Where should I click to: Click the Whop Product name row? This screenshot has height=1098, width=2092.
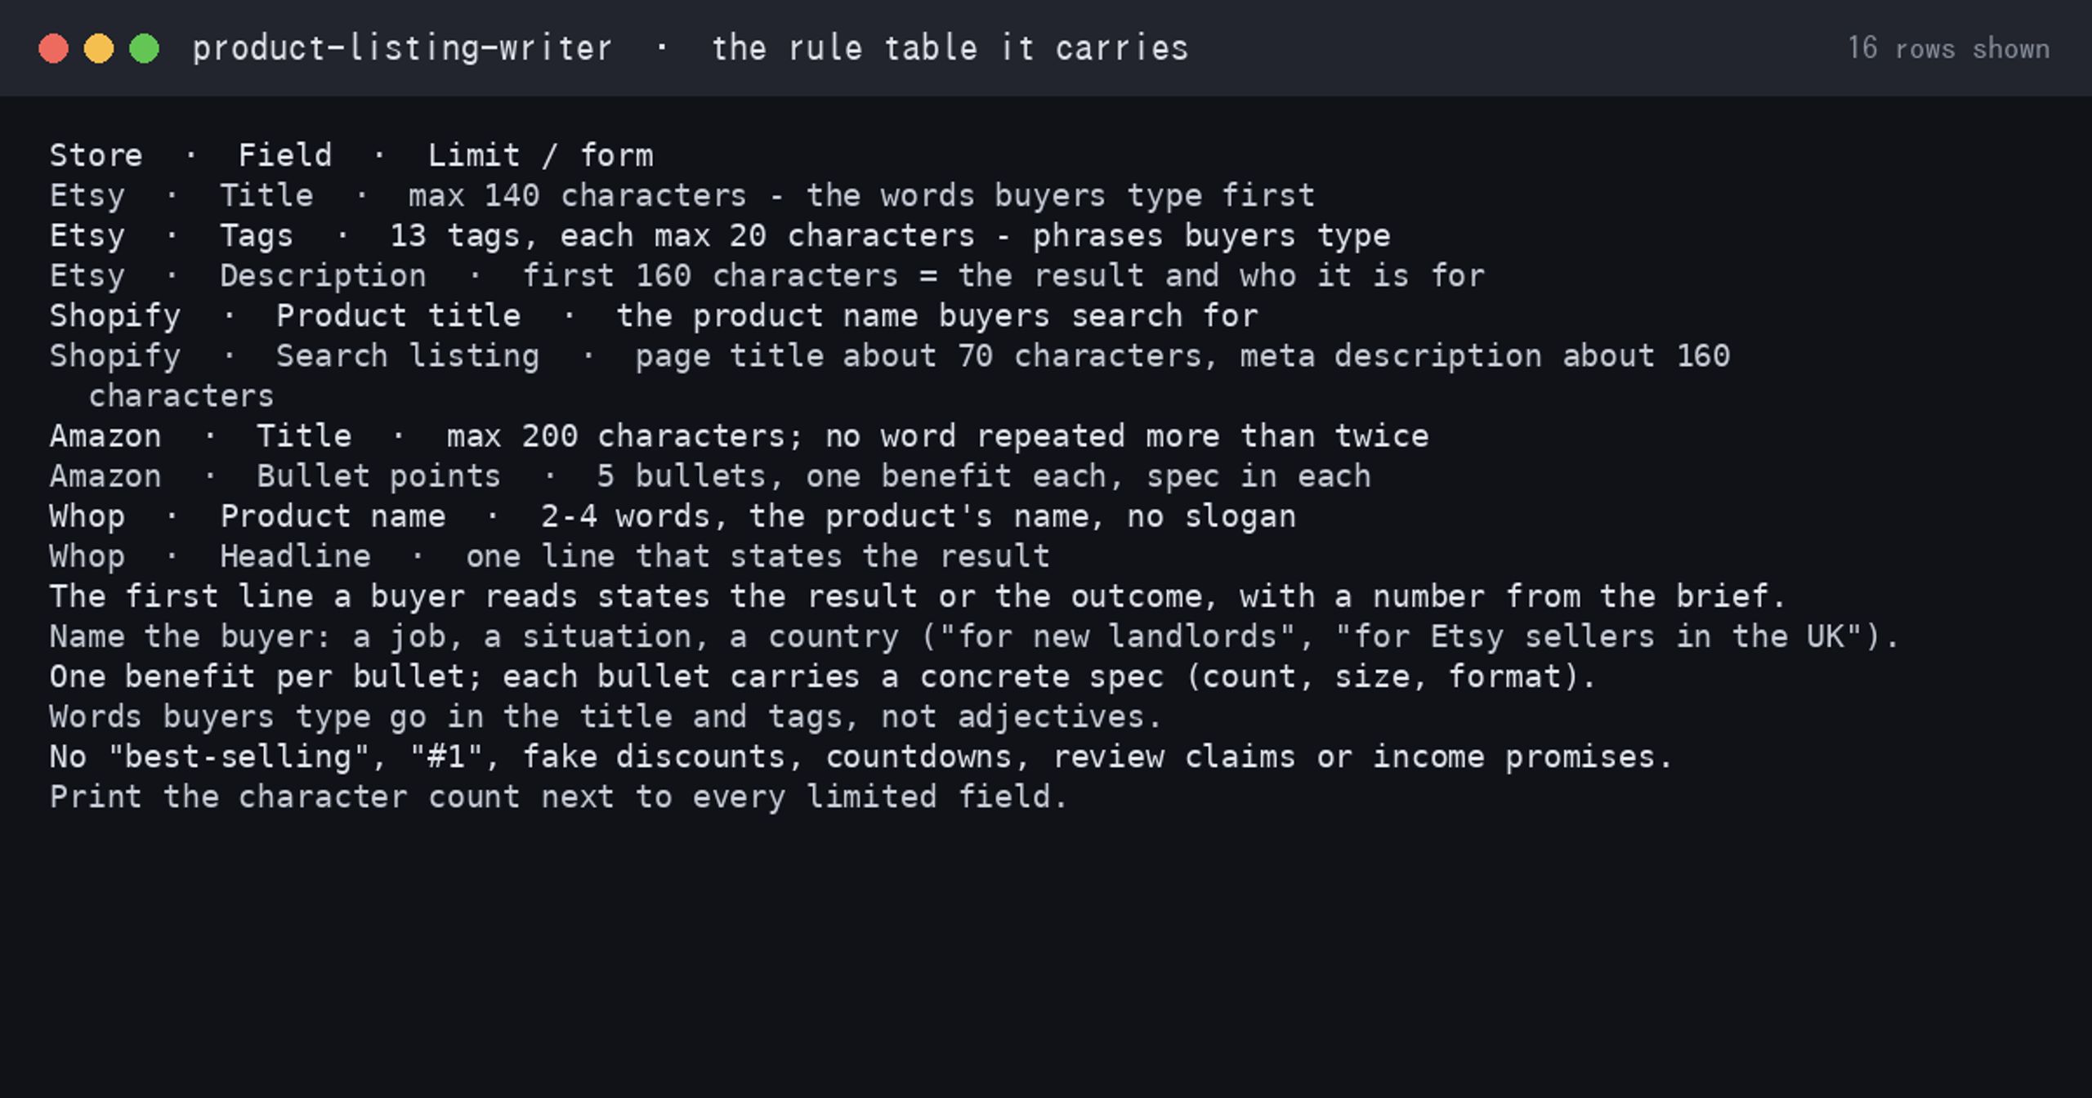tap(672, 516)
